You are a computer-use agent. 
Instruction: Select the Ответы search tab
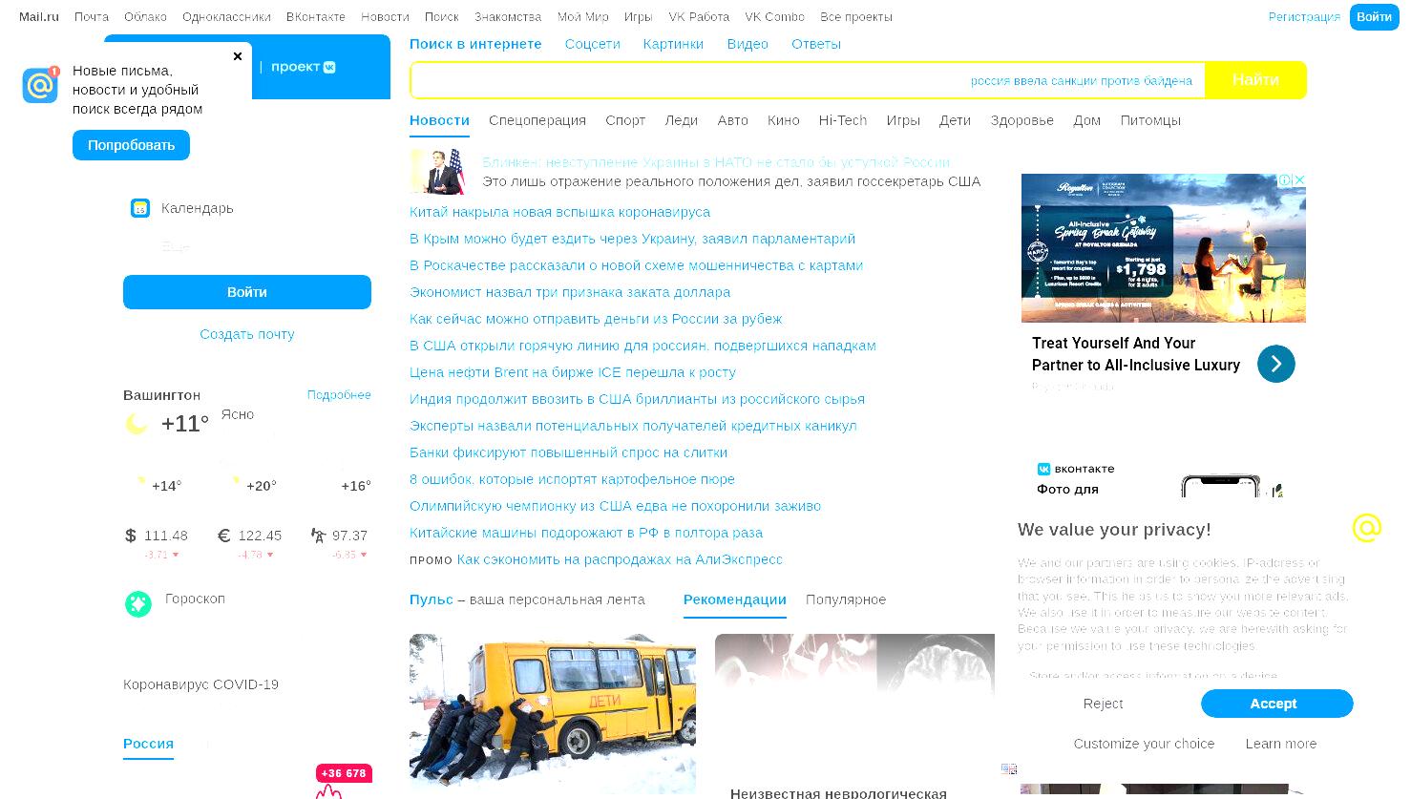click(816, 44)
